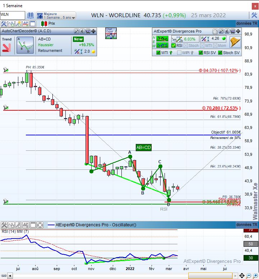Click the window layout icon in oscillator toolbar
The height and width of the screenshot is (279, 259).
coord(33,225)
